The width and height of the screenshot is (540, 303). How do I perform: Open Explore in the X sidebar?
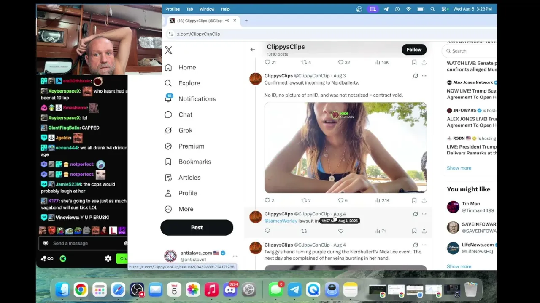(182, 83)
